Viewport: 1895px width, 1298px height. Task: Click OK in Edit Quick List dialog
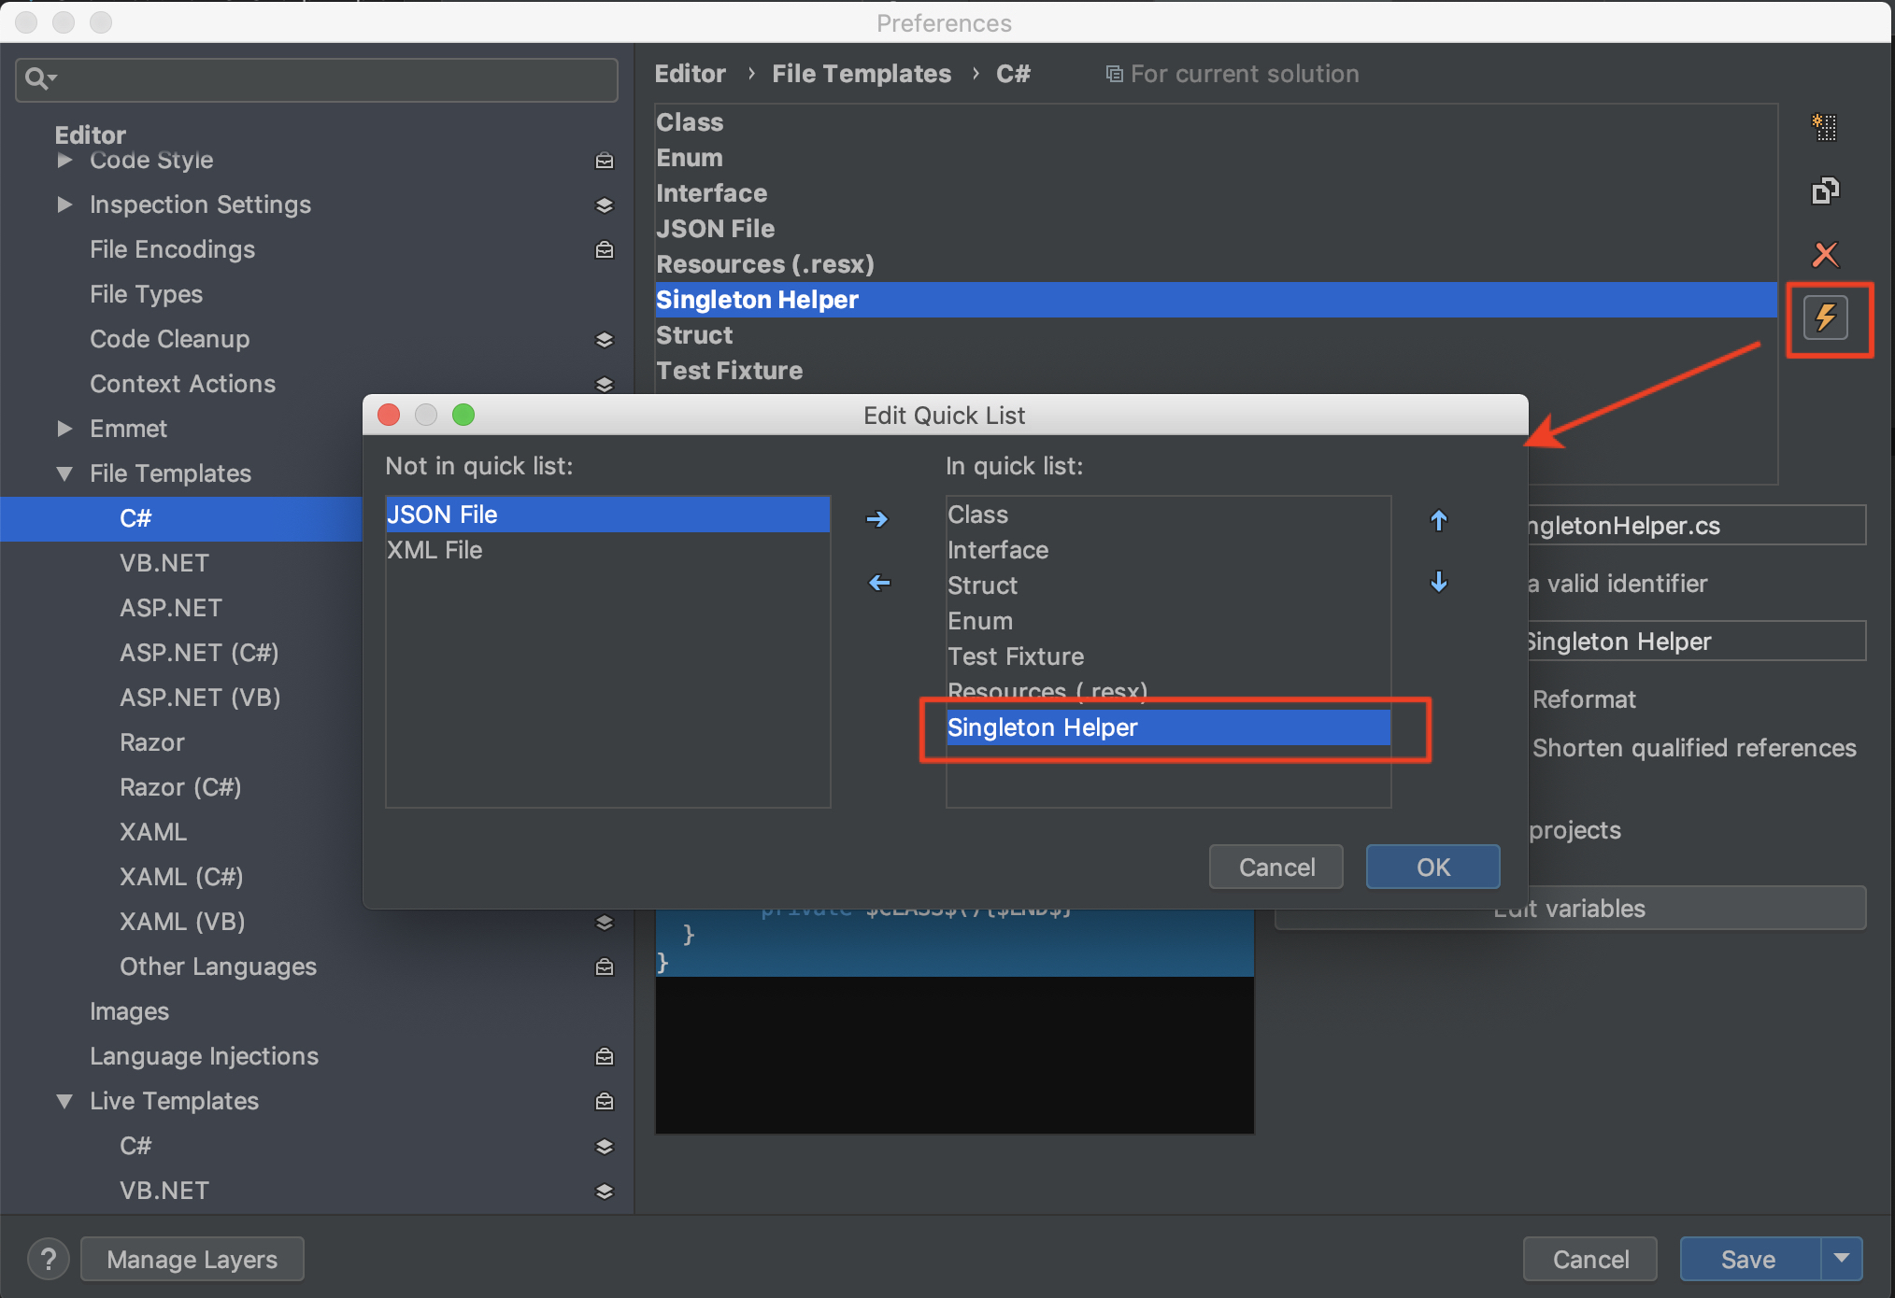(x=1432, y=868)
